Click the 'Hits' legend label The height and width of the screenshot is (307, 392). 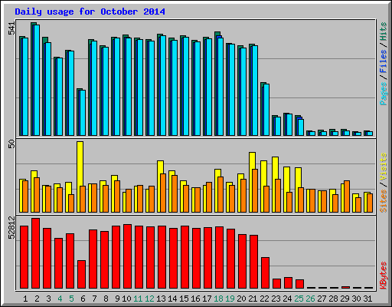pos(383,31)
